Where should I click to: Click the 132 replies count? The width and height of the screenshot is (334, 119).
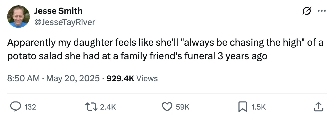coord(30,107)
